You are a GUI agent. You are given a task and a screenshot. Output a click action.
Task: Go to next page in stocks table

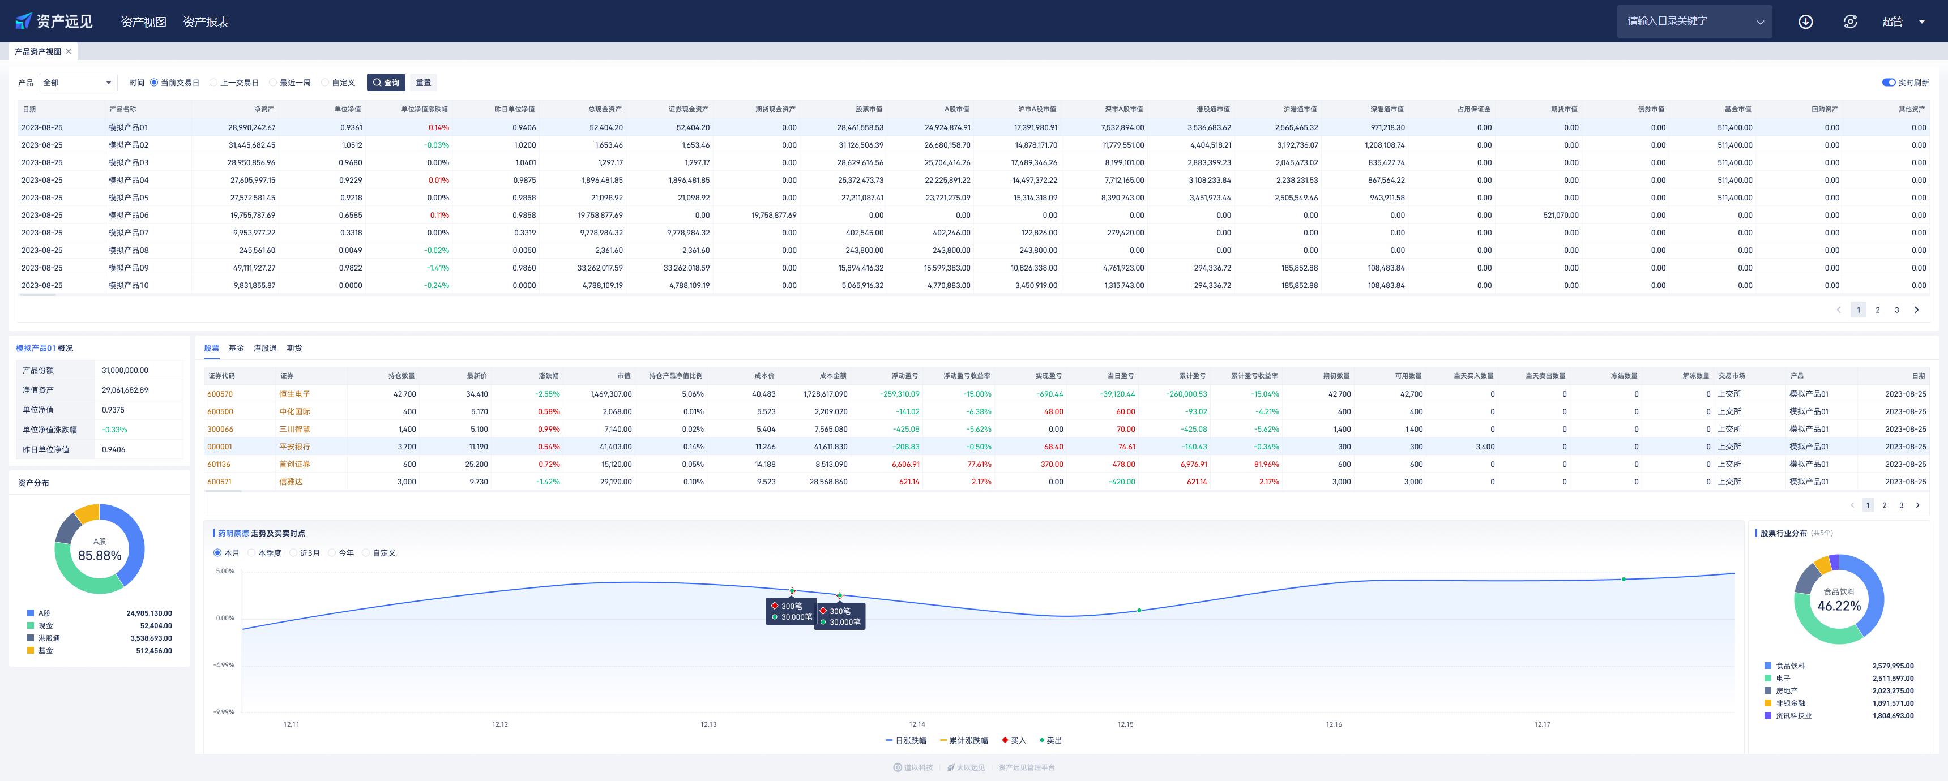[1917, 505]
